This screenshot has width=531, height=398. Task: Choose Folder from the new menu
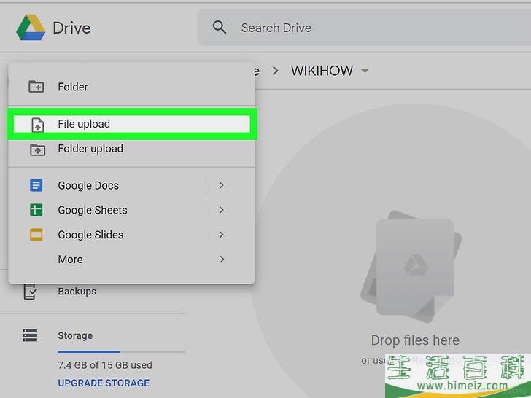point(132,87)
